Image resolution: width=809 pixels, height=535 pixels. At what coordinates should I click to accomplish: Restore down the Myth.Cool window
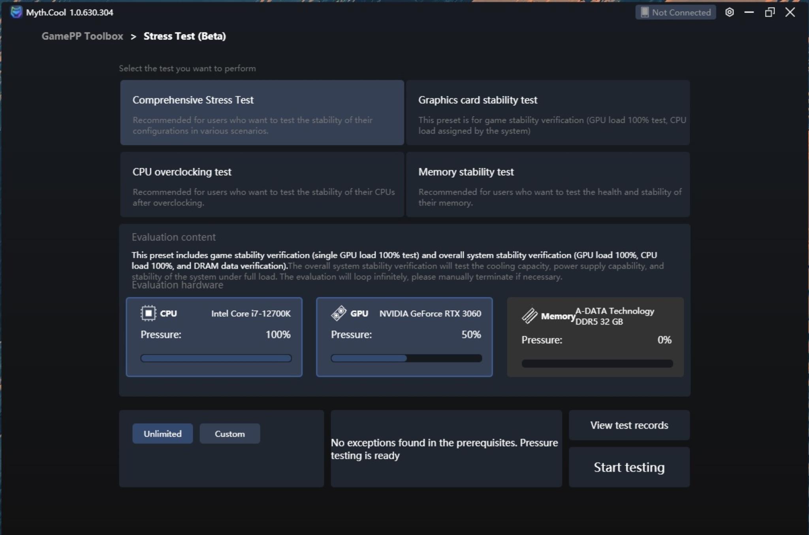click(769, 12)
